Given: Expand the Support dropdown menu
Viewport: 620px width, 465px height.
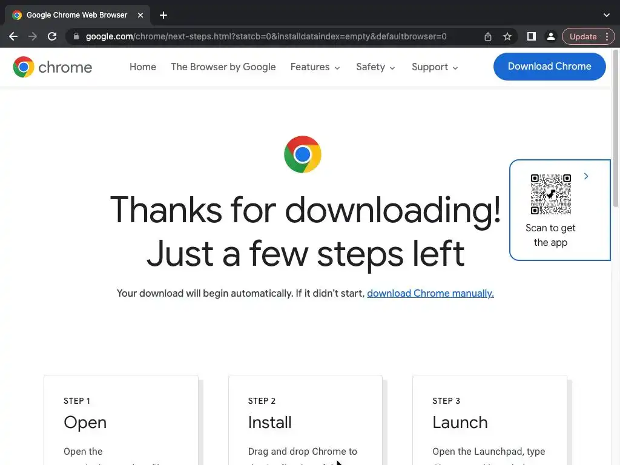Looking at the screenshot, I should tap(435, 67).
